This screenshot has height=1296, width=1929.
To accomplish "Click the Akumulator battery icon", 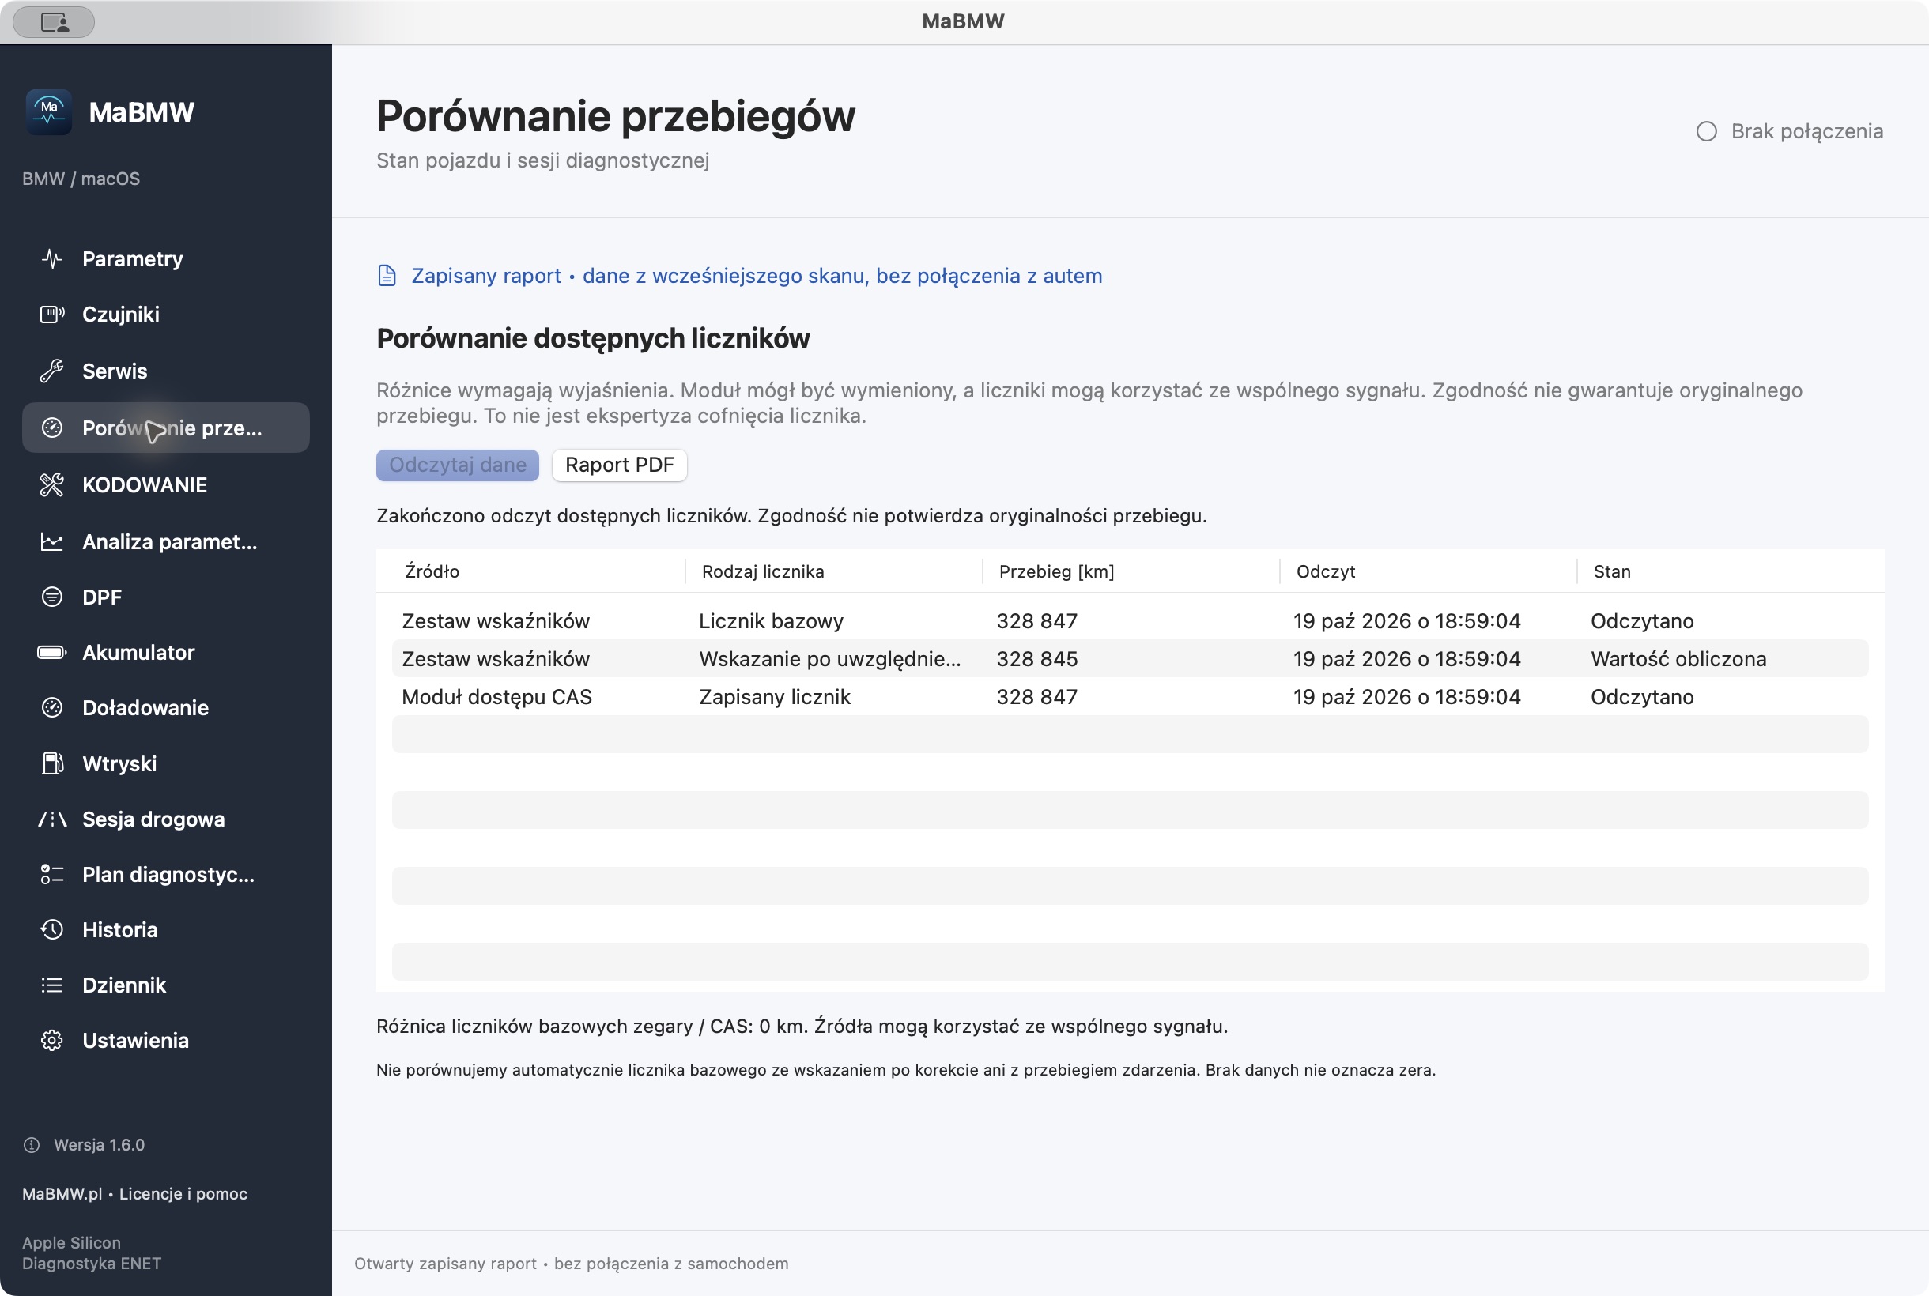I will point(52,652).
